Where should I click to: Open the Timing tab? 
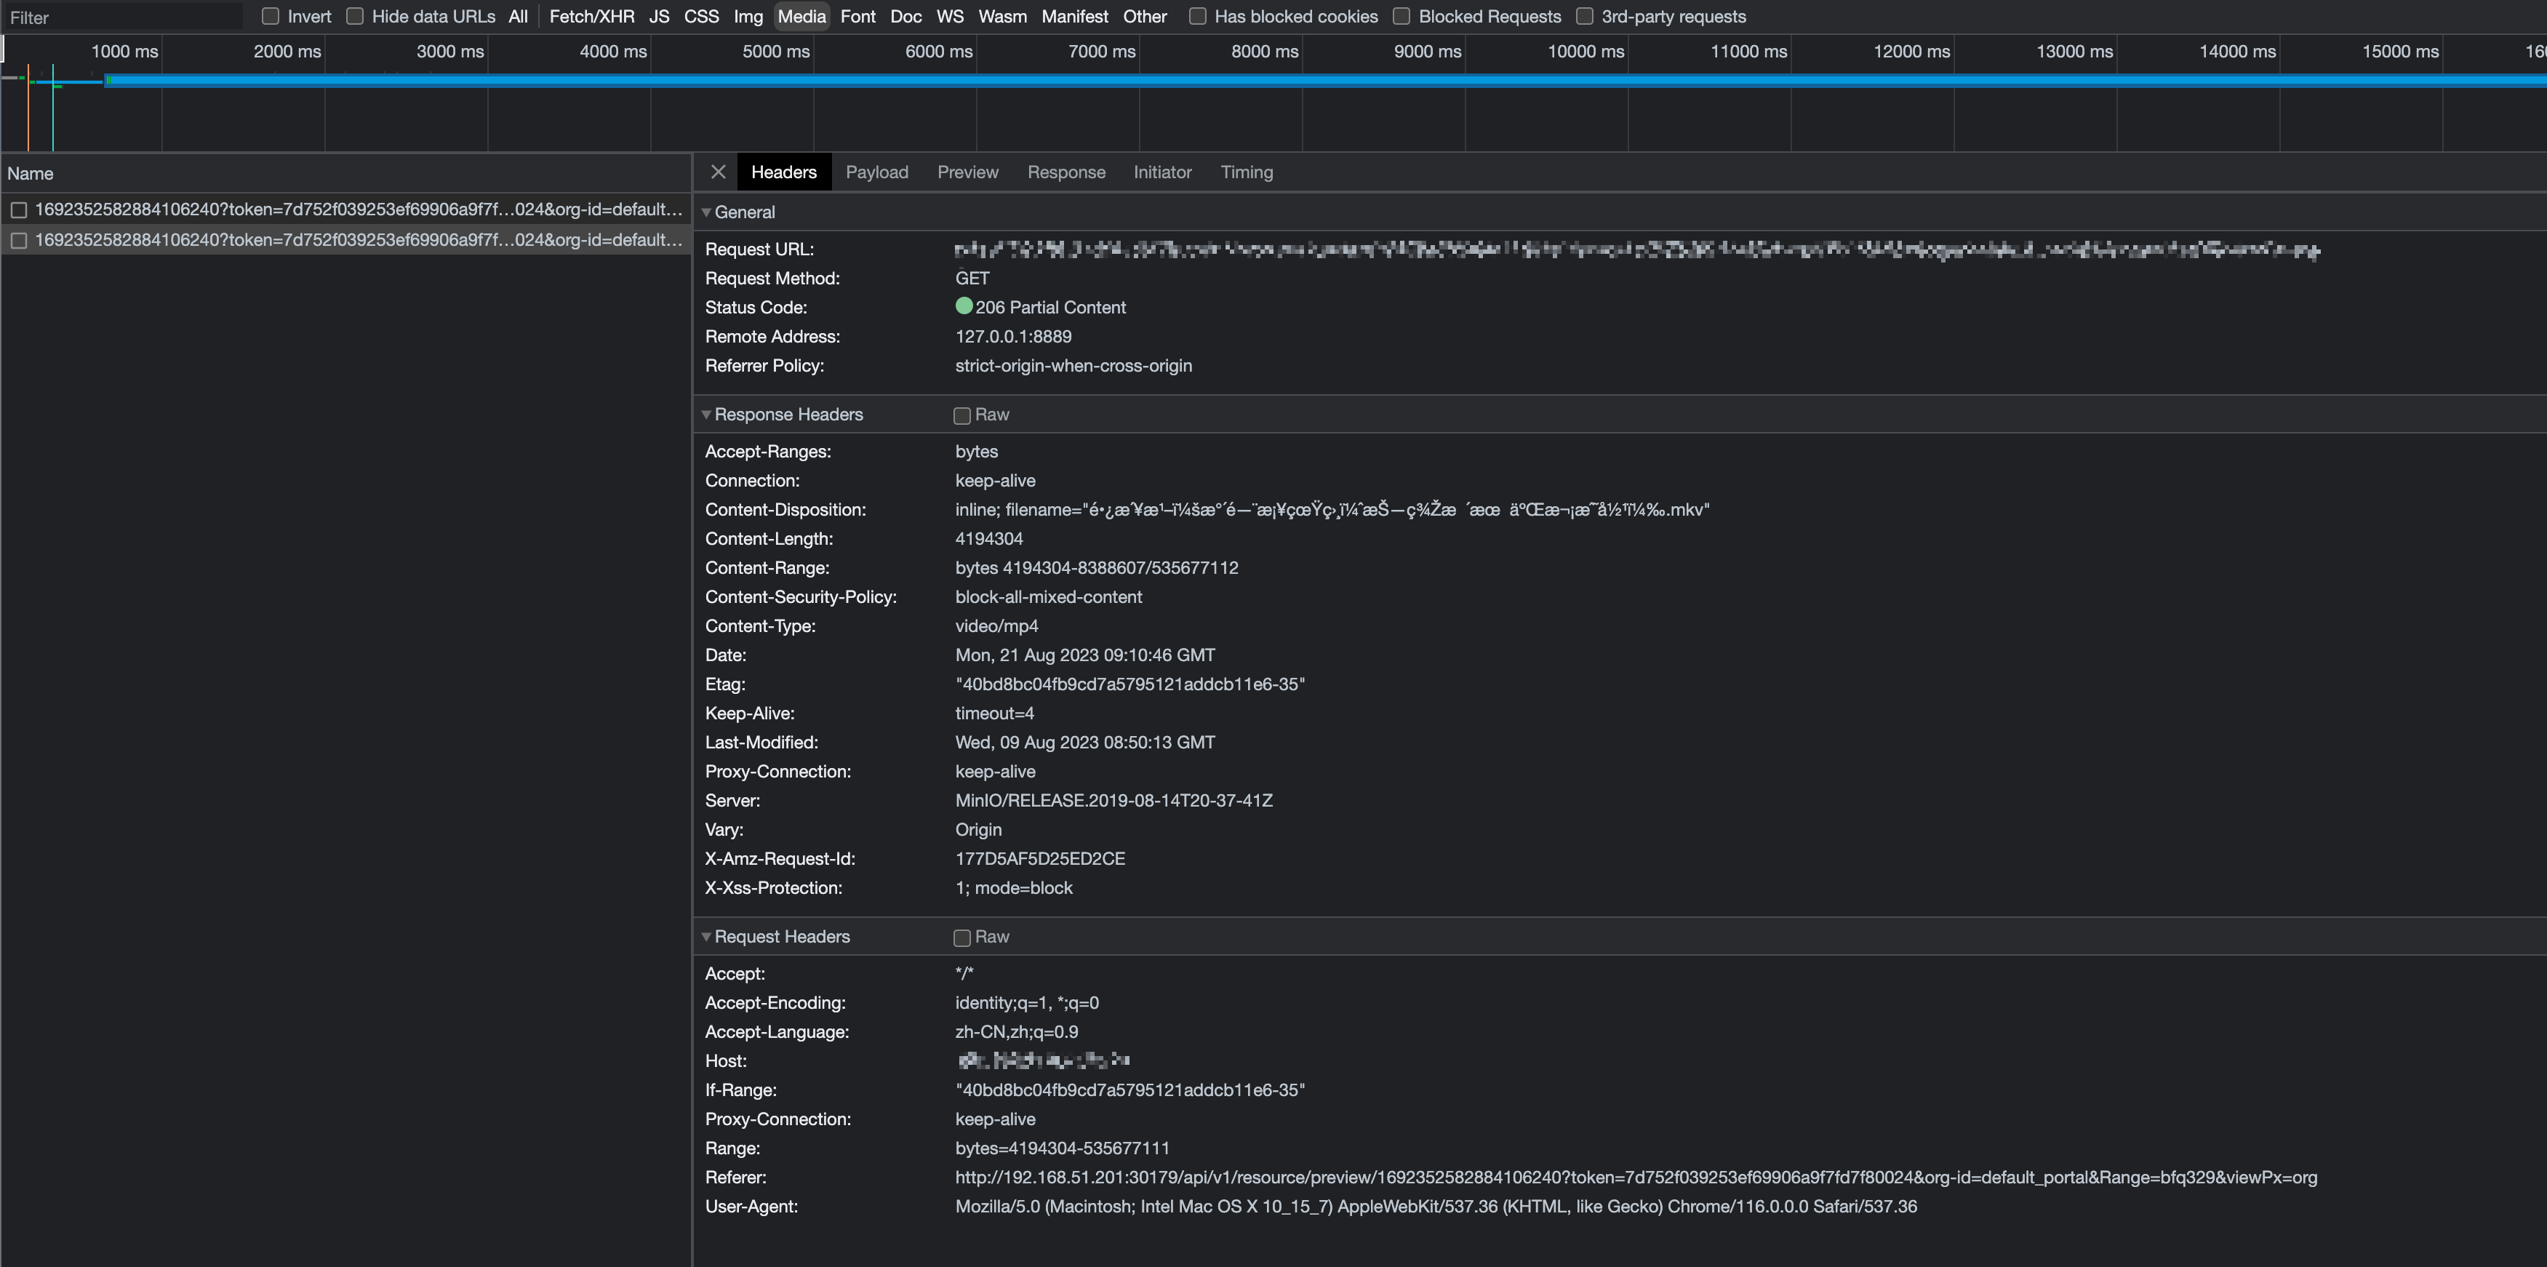[x=1246, y=172]
